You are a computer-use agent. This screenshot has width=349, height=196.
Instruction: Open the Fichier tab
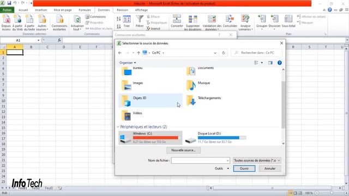point(7,10)
